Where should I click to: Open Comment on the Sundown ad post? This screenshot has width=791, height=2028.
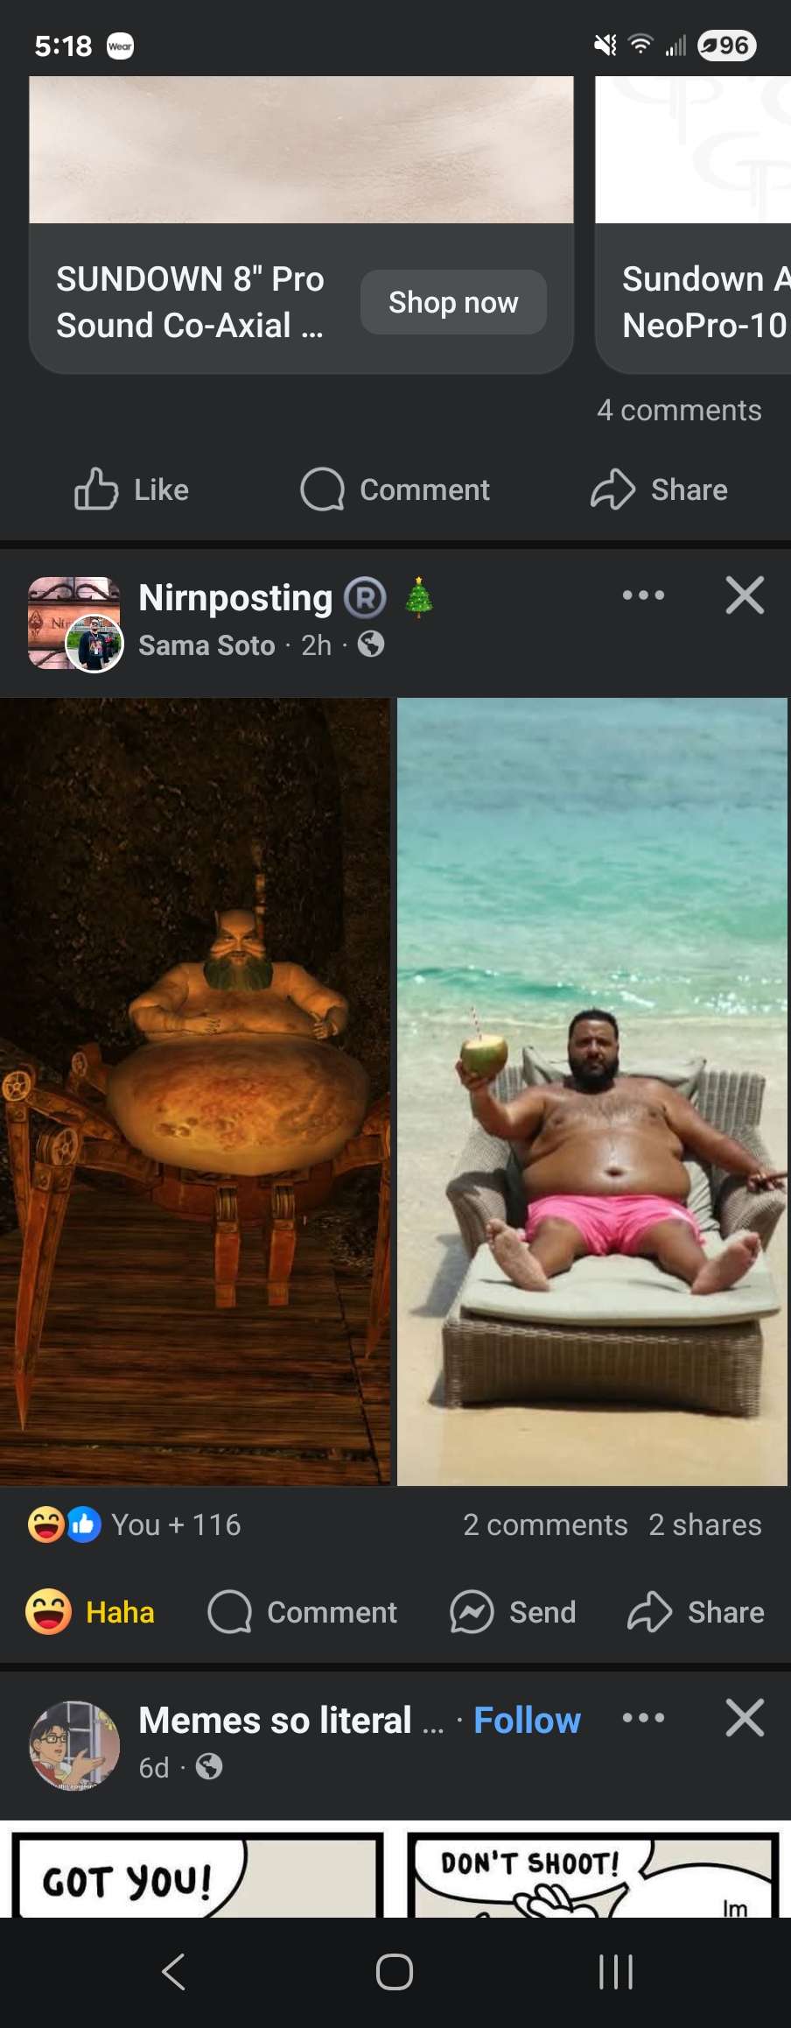click(x=395, y=489)
